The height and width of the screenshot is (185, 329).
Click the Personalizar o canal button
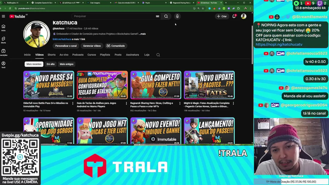(66, 46)
